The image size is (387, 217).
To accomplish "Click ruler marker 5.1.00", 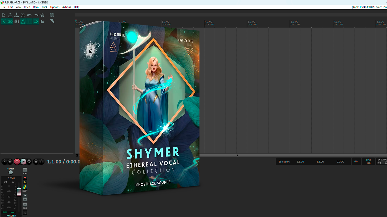I will [x=251, y=22].
